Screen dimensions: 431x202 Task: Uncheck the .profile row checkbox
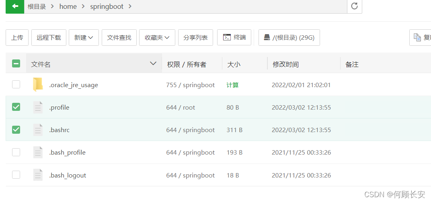click(x=16, y=107)
